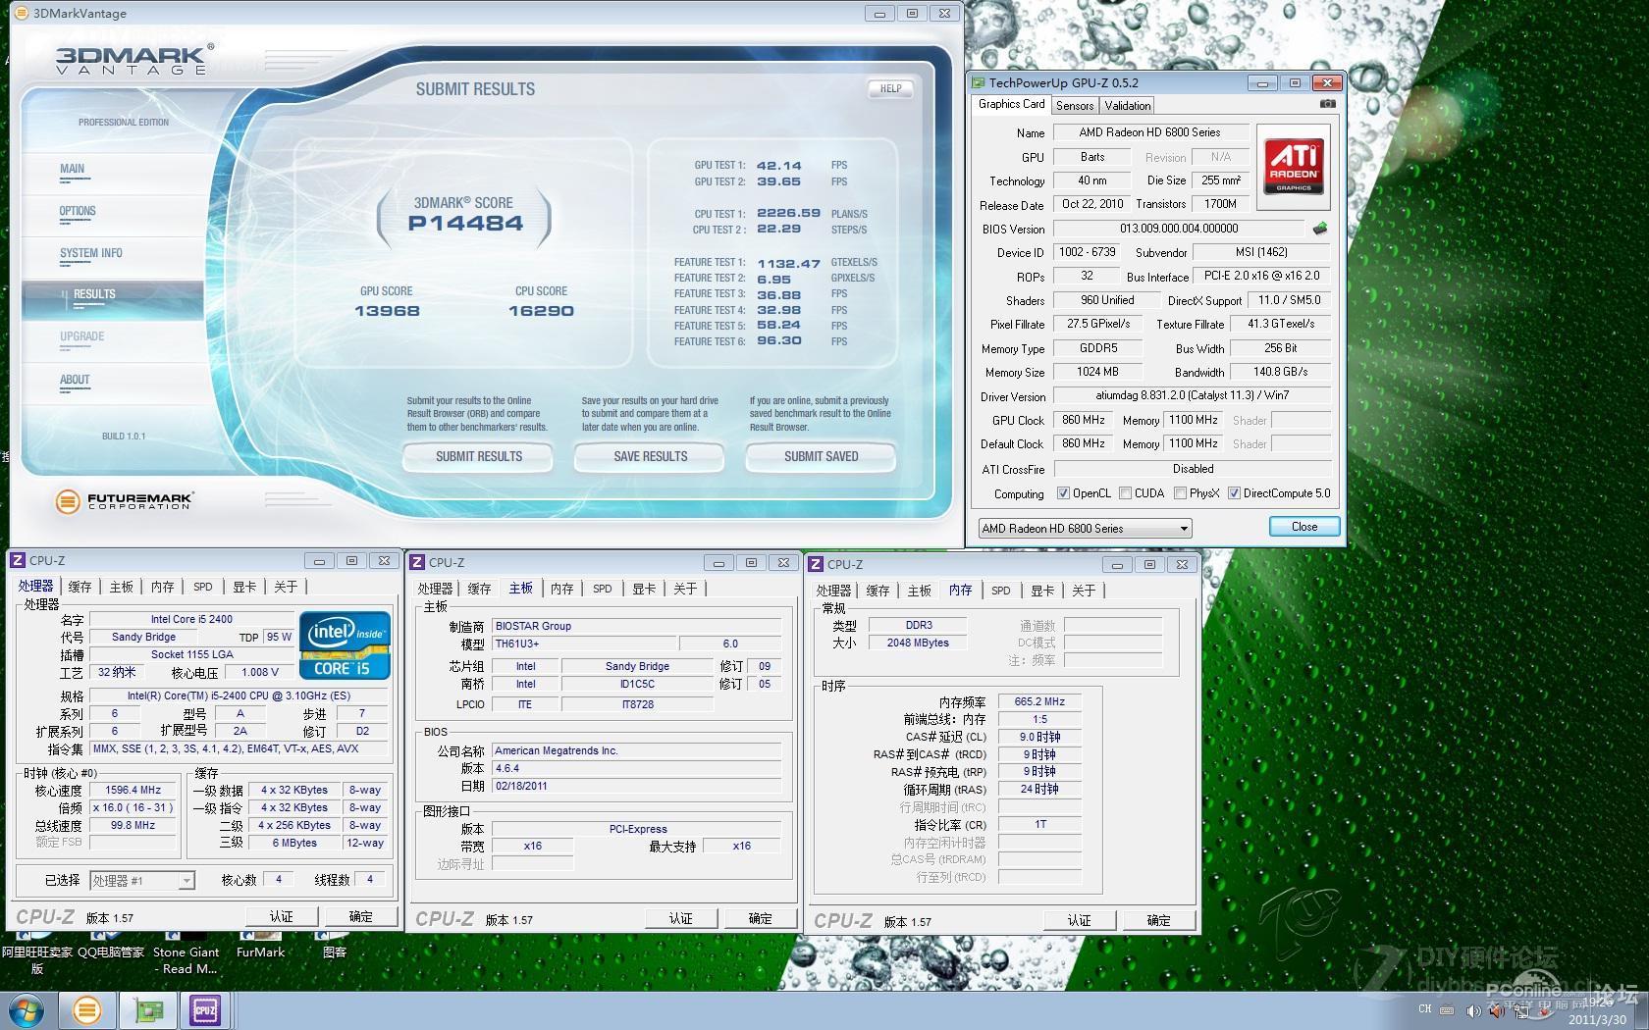Open the 显卡 tab in the memory CPU-Z window
Image resolution: width=1649 pixels, height=1030 pixels.
[x=1041, y=591]
